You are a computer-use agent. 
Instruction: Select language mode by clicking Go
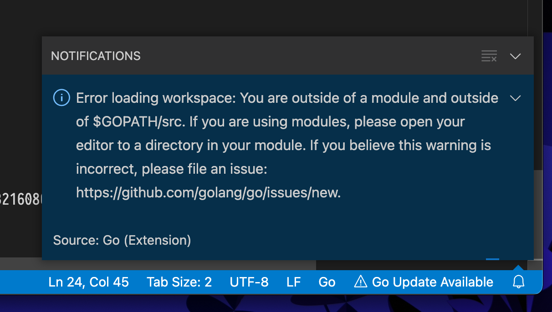(x=327, y=282)
